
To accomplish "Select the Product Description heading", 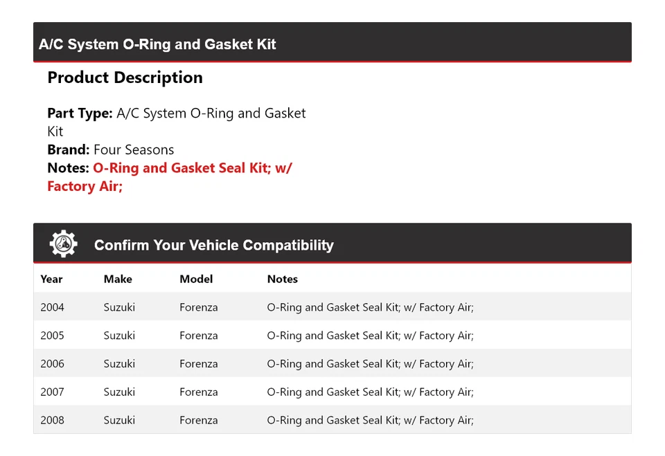I will (x=125, y=77).
